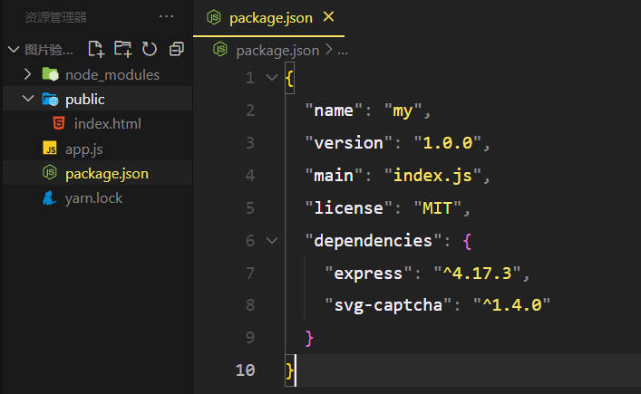Click the New File icon in explorer header
Viewport: 641px width, 394px height.
(x=96, y=50)
